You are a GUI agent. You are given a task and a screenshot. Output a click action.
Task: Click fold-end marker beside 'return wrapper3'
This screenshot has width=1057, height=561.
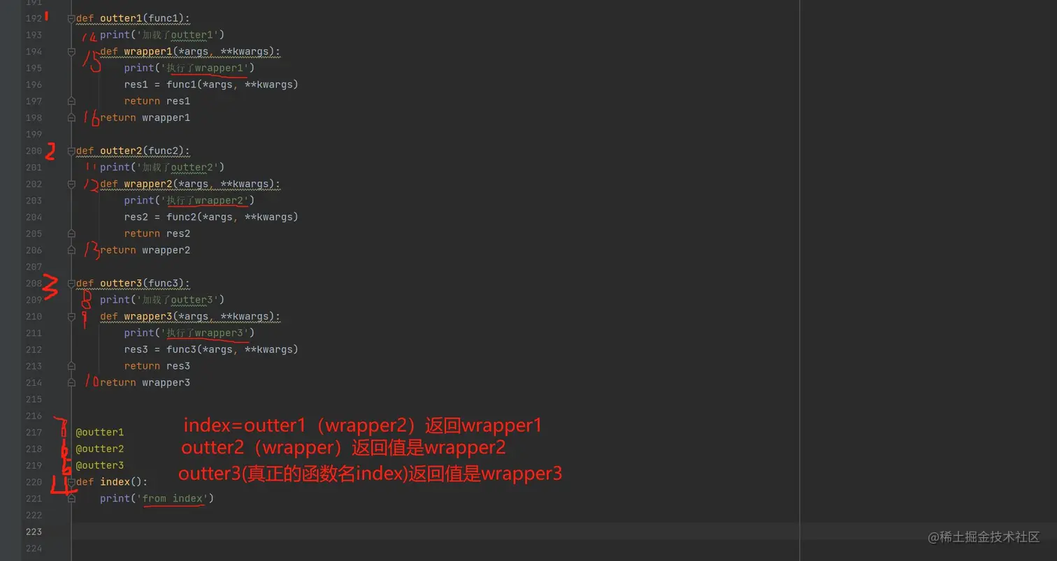pyautogui.click(x=71, y=382)
